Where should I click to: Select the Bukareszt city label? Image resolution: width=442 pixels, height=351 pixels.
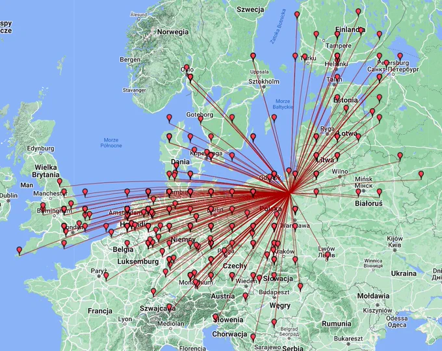coord(348,338)
